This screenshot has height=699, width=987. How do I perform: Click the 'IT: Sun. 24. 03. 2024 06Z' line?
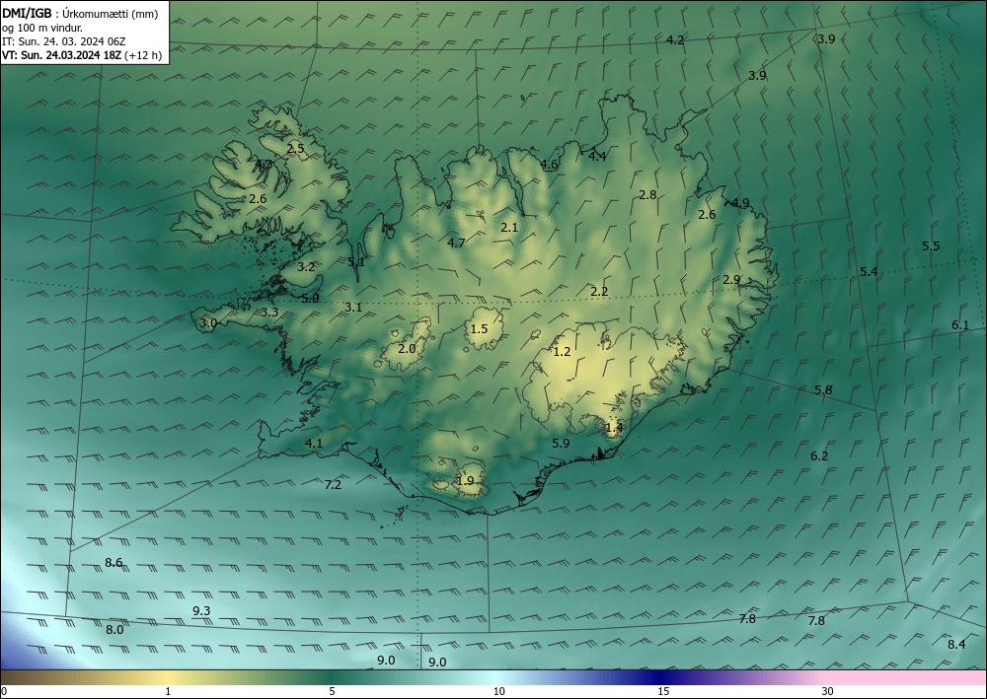(x=63, y=41)
